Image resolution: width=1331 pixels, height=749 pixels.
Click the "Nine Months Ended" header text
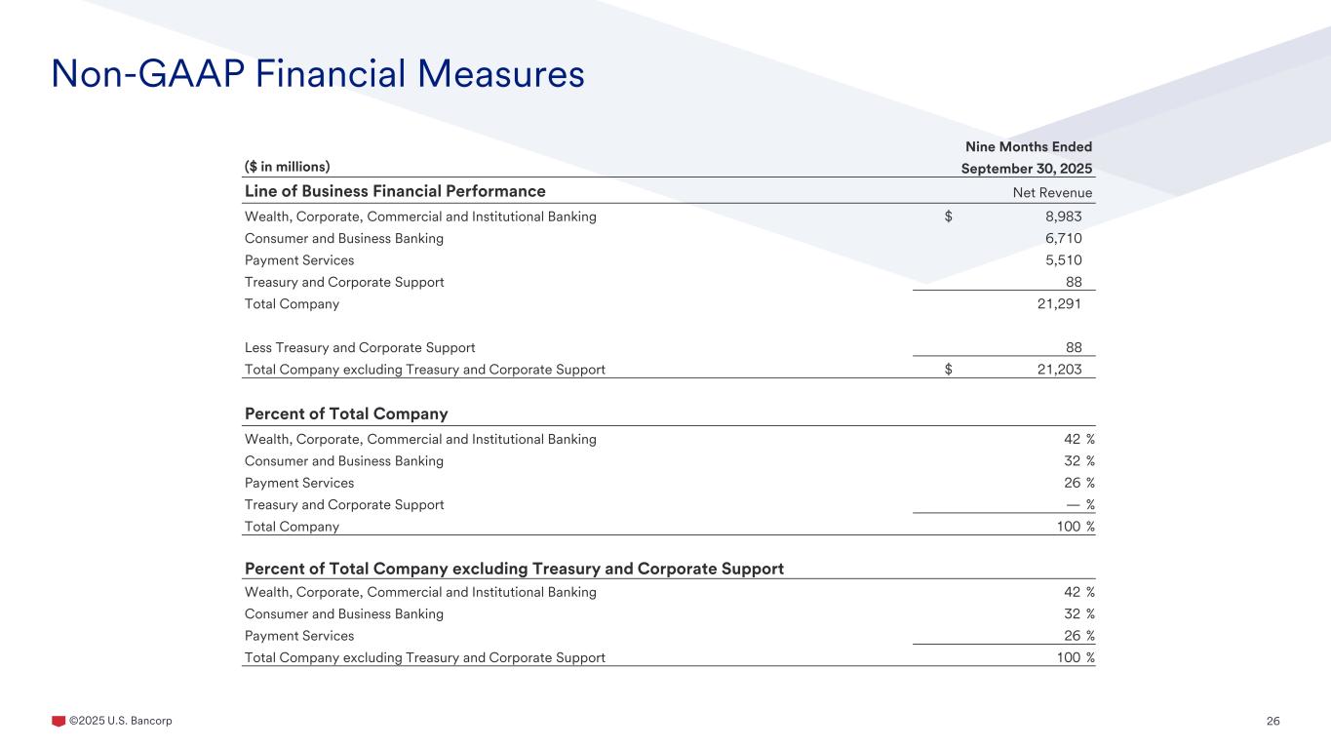click(x=1028, y=147)
